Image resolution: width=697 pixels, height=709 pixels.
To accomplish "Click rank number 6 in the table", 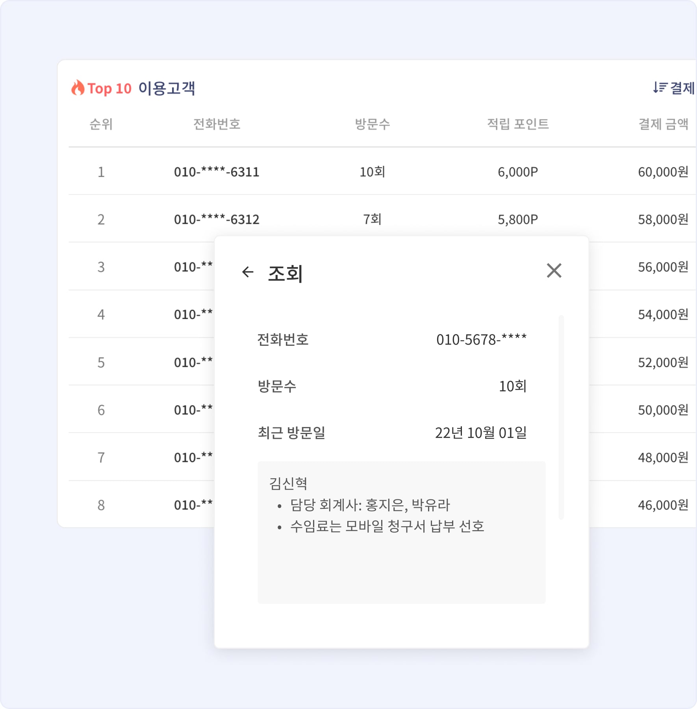I will click(101, 410).
